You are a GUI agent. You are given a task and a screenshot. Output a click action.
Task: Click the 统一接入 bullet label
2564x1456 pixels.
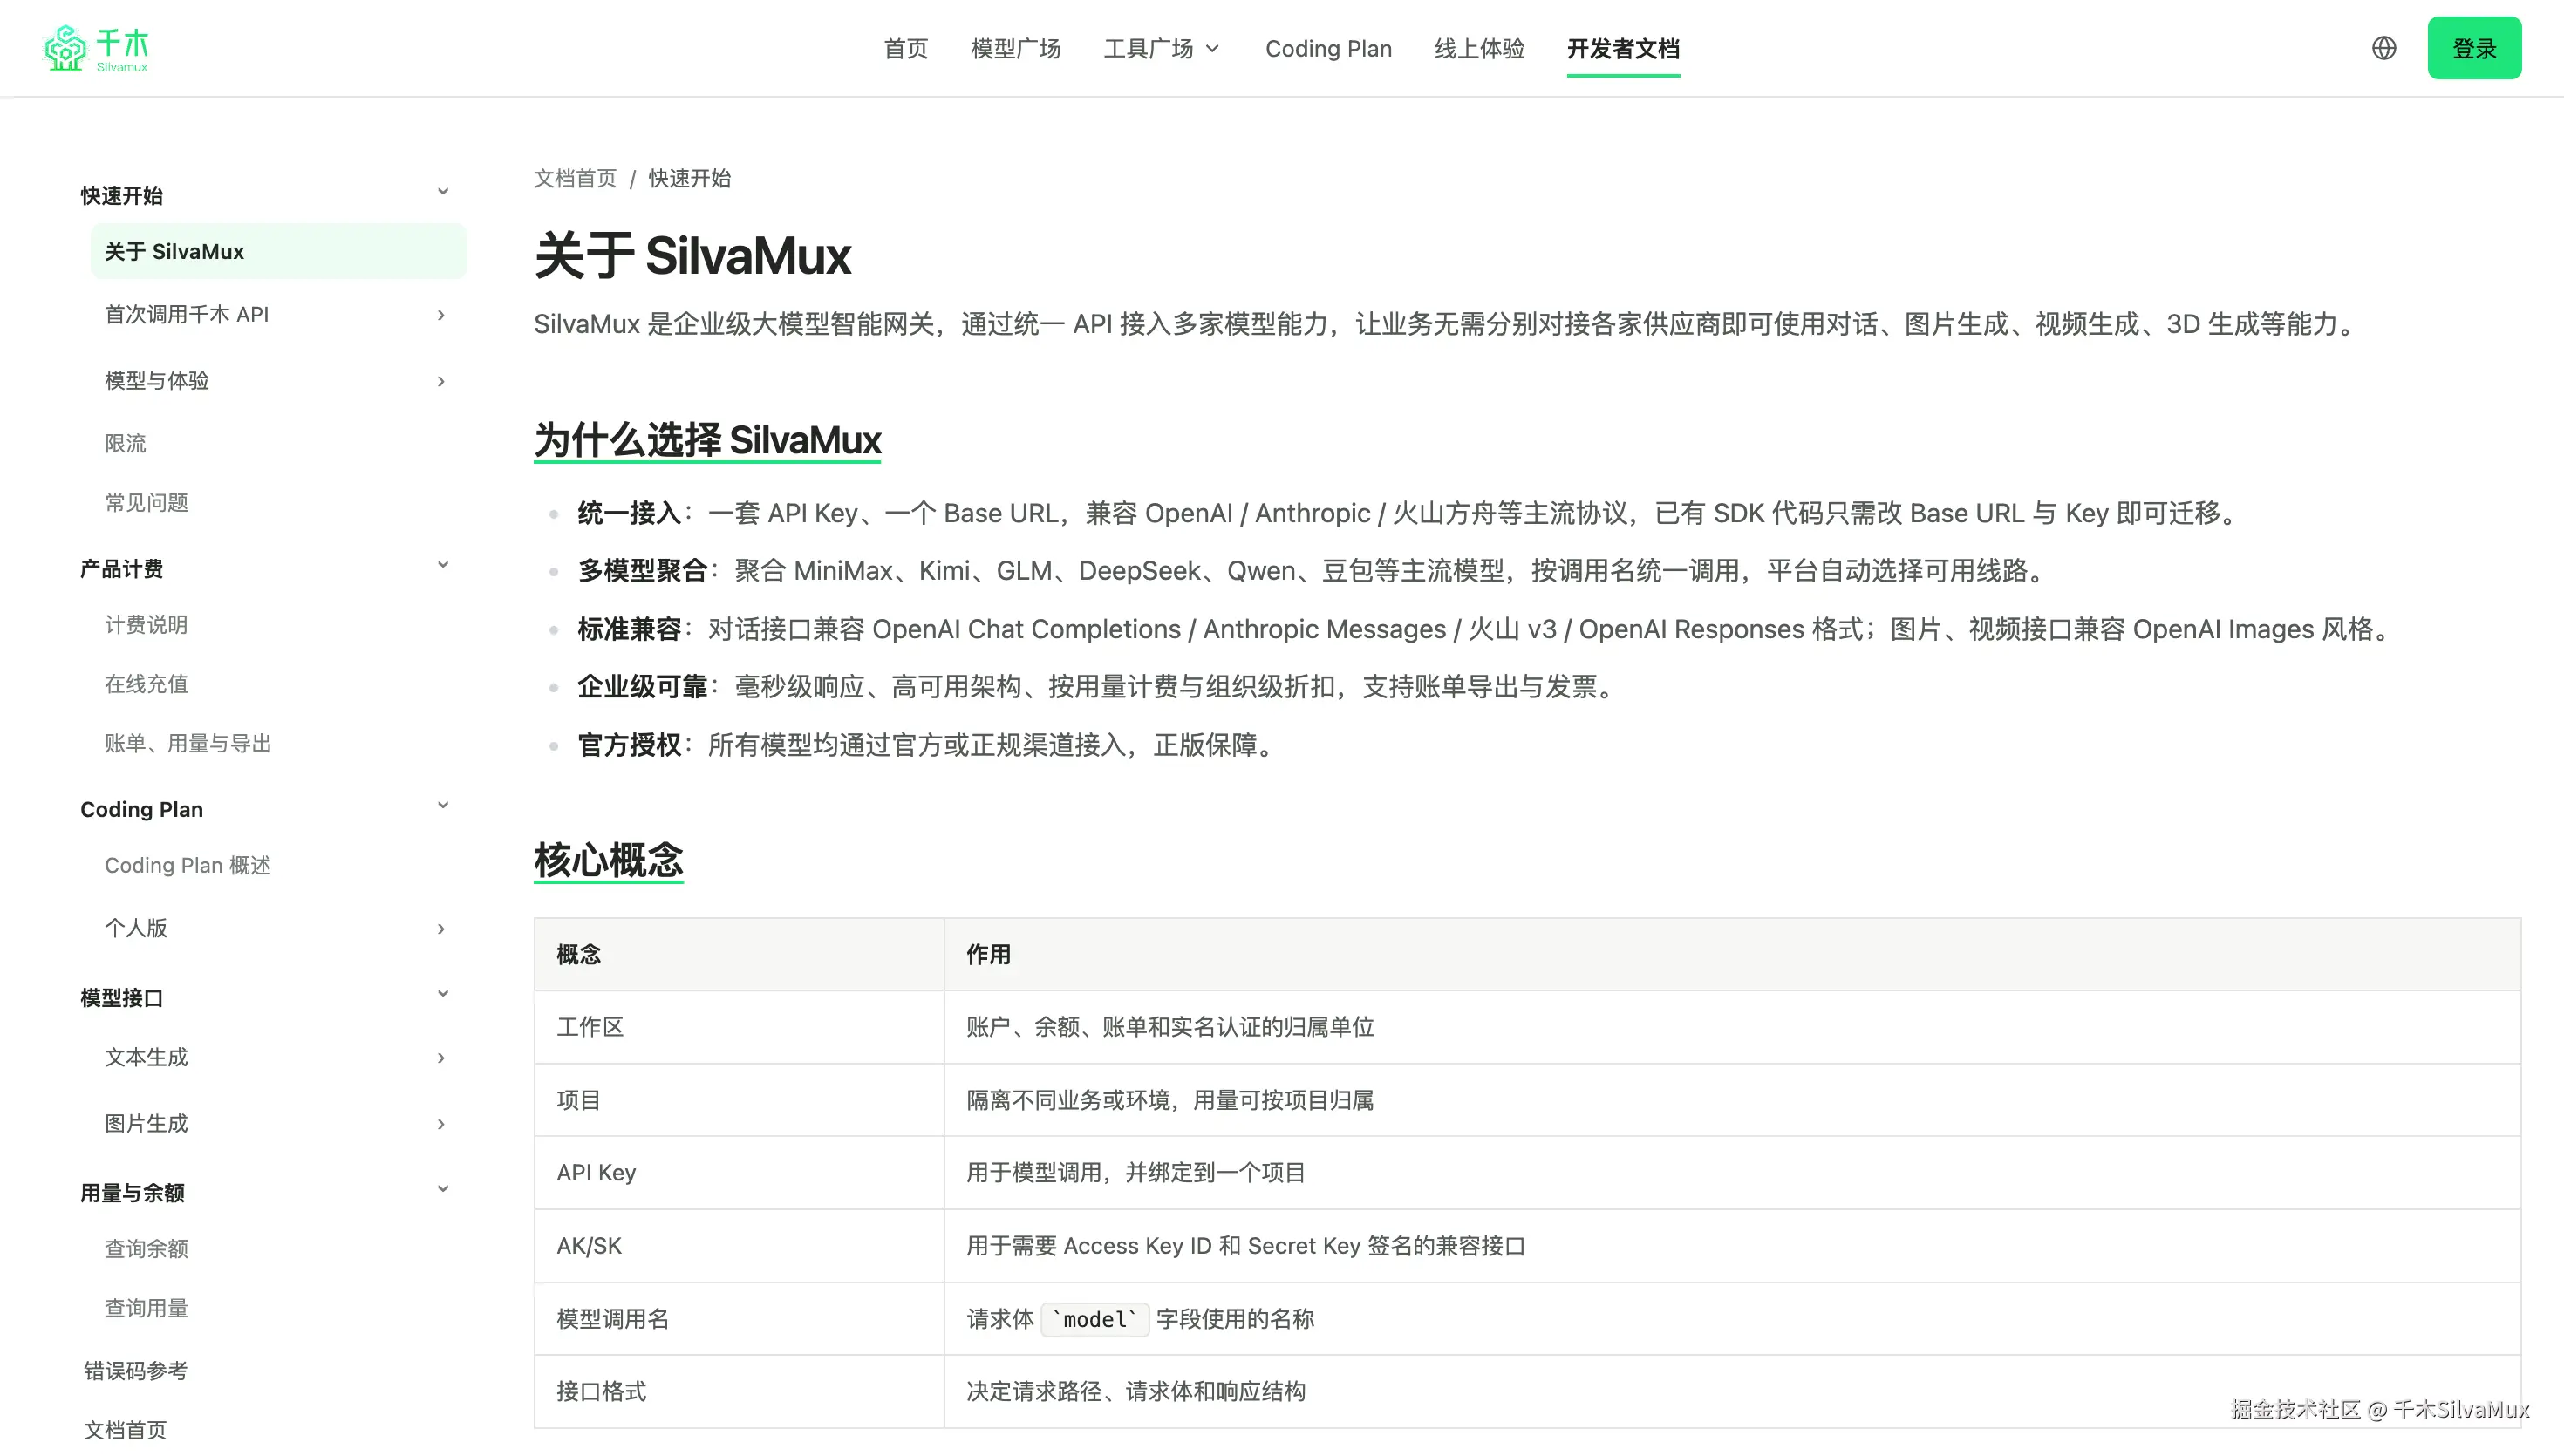pos(629,513)
